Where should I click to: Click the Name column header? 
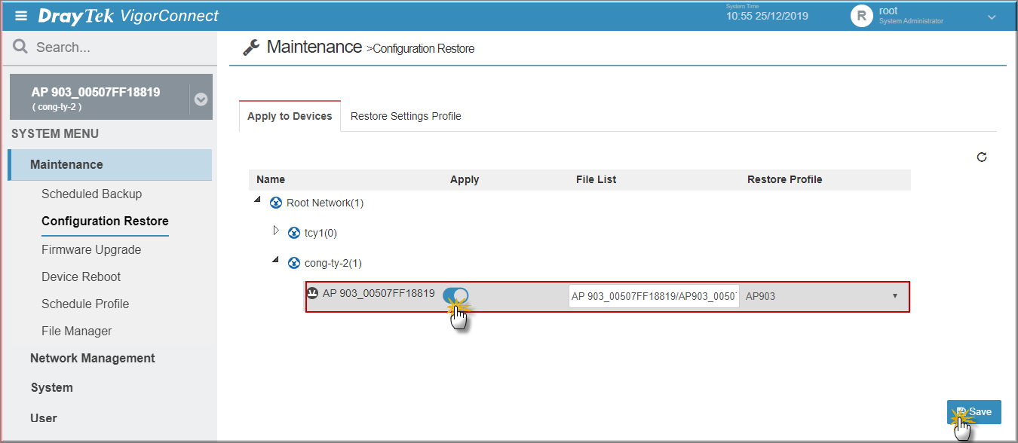pyautogui.click(x=271, y=179)
